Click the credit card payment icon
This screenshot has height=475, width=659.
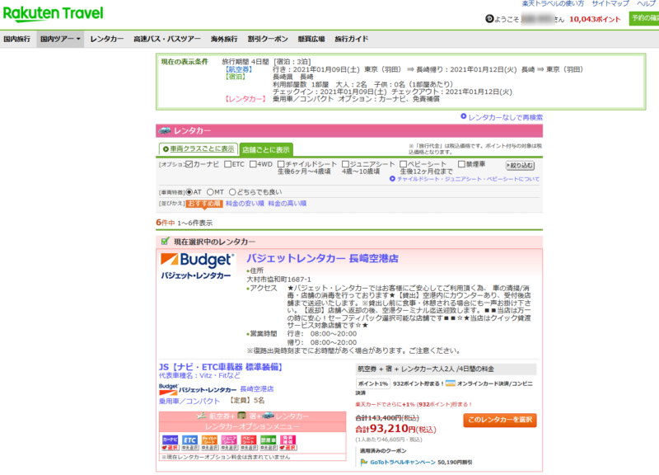pos(450,383)
